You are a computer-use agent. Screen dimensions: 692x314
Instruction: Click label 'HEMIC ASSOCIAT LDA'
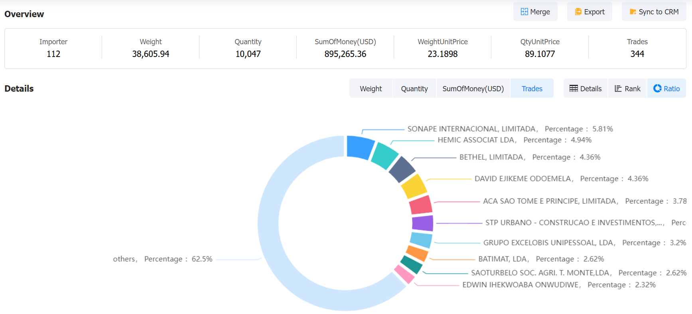477,140
